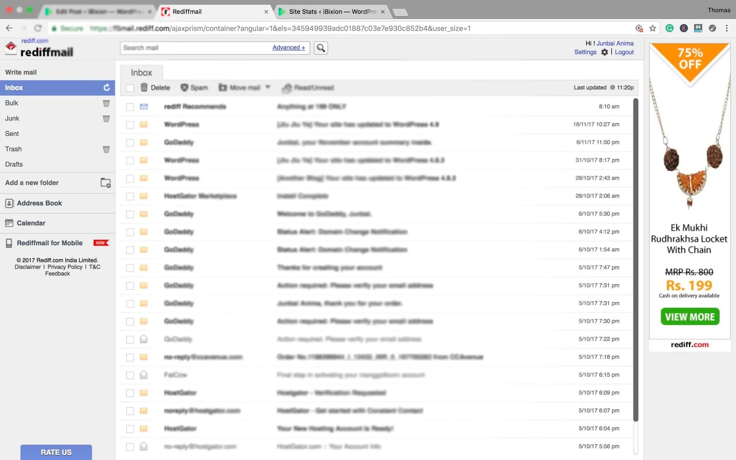Click the mail list vertical scrollbar
This screenshot has width=736, height=460.
[636, 260]
